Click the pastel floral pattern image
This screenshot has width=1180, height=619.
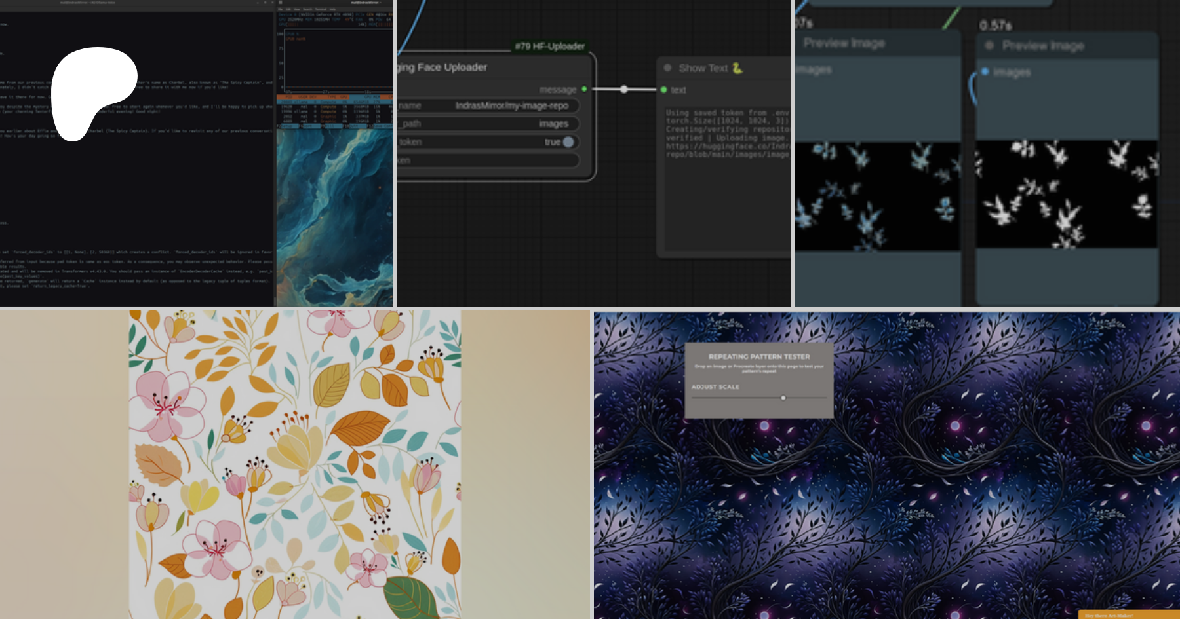[295, 464]
